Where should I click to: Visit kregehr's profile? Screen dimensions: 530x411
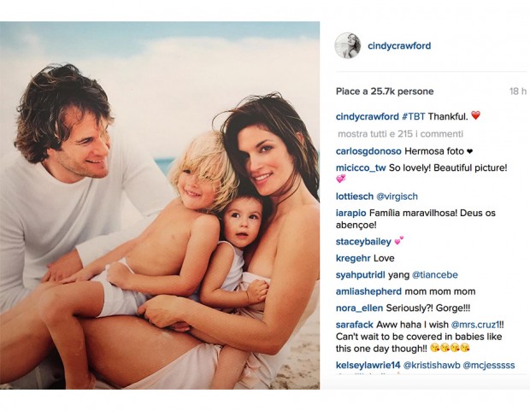point(353,258)
